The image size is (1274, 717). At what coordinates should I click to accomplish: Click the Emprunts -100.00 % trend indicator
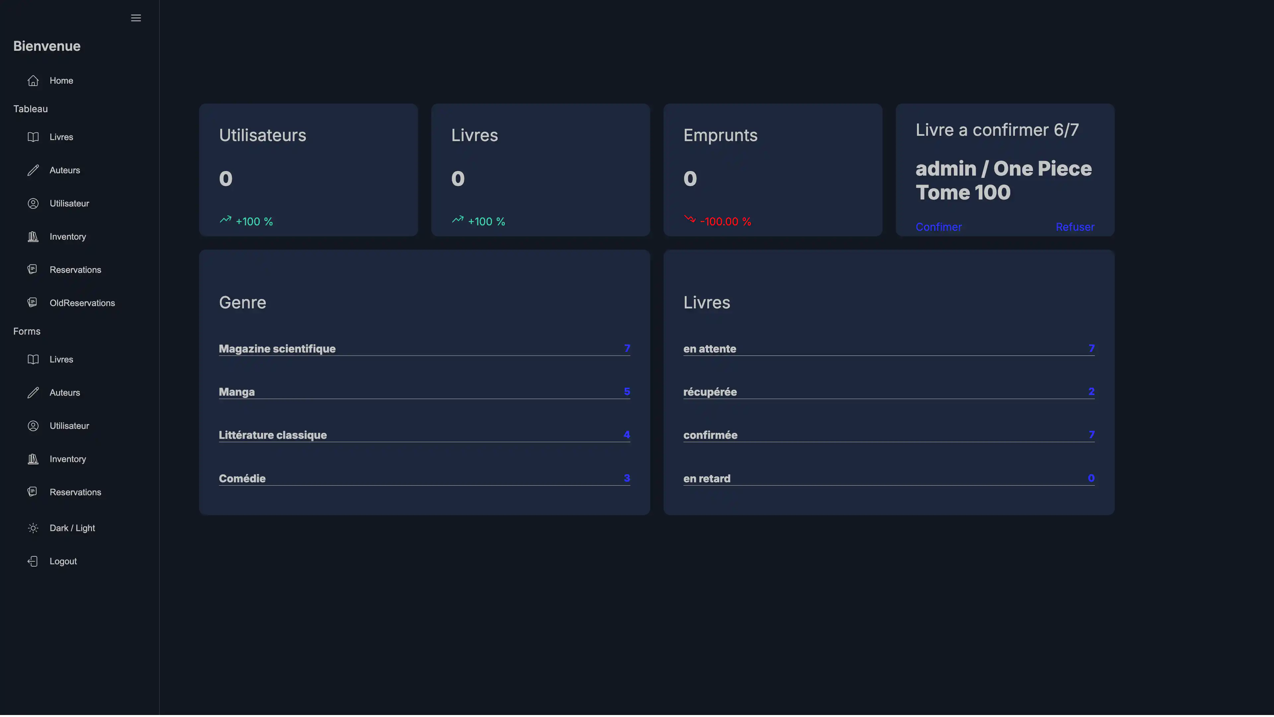718,221
